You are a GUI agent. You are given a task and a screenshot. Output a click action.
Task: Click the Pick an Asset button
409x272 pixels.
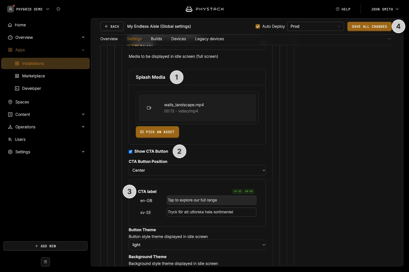(157, 132)
